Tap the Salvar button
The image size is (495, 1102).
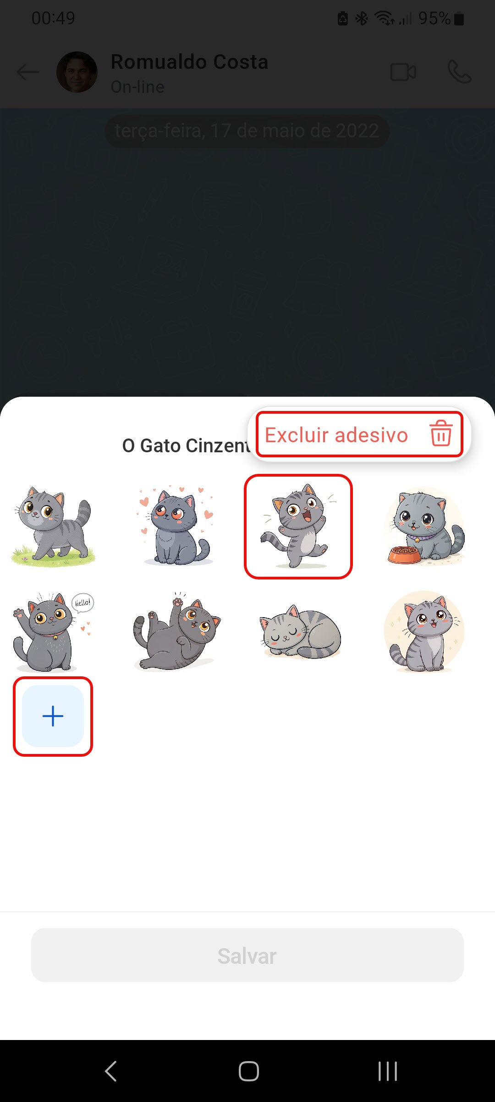(x=247, y=956)
